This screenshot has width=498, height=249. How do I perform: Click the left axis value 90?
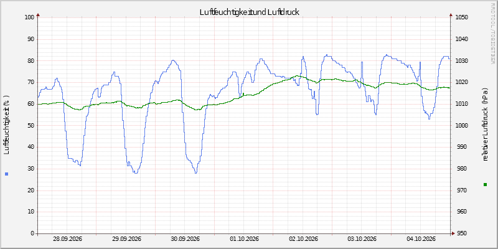click(31, 39)
